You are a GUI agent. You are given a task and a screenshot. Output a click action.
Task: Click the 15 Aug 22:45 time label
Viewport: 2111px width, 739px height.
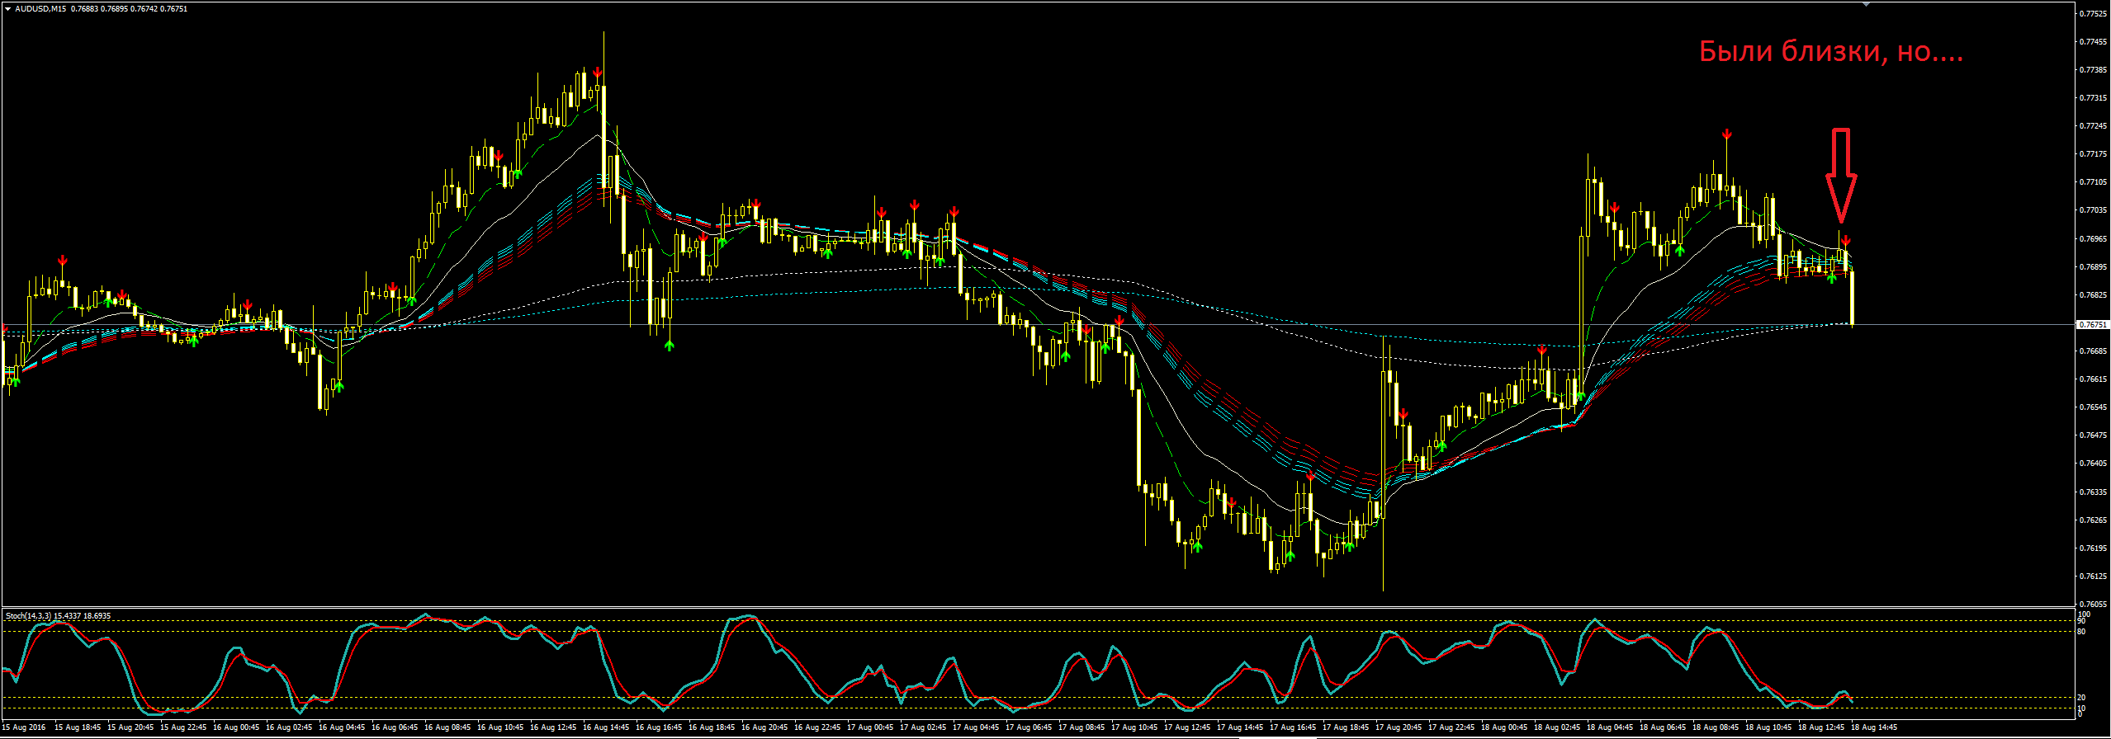tap(183, 727)
